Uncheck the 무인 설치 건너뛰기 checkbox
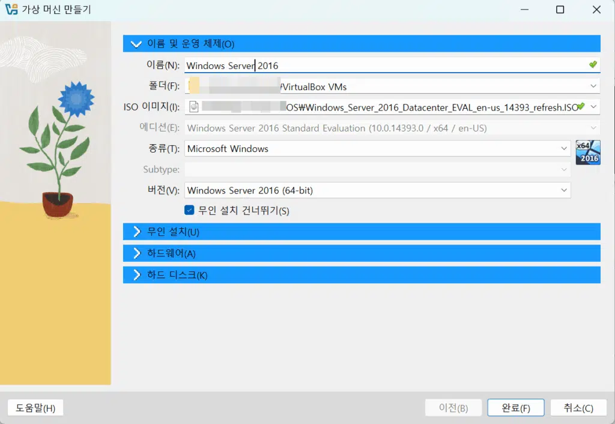 (x=189, y=210)
